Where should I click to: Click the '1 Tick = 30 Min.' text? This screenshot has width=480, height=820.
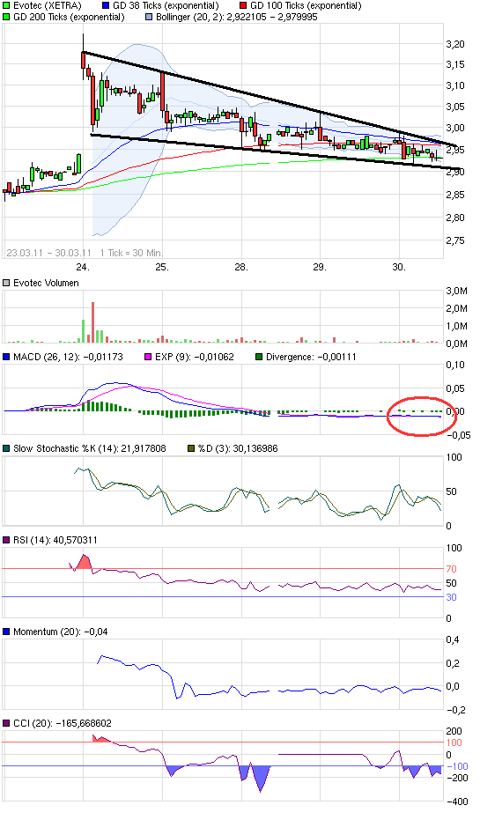coord(132,253)
